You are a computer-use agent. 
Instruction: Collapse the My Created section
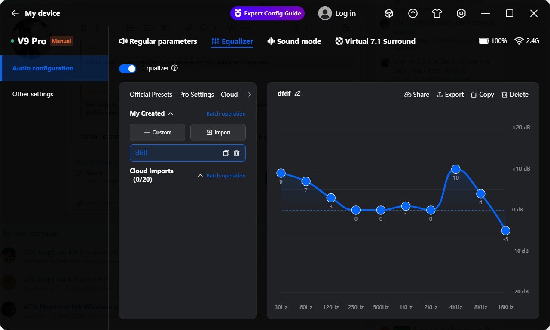(171, 113)
